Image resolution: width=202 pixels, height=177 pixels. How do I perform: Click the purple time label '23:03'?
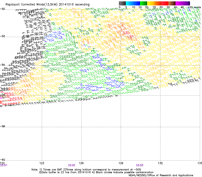tap(140, 165)
